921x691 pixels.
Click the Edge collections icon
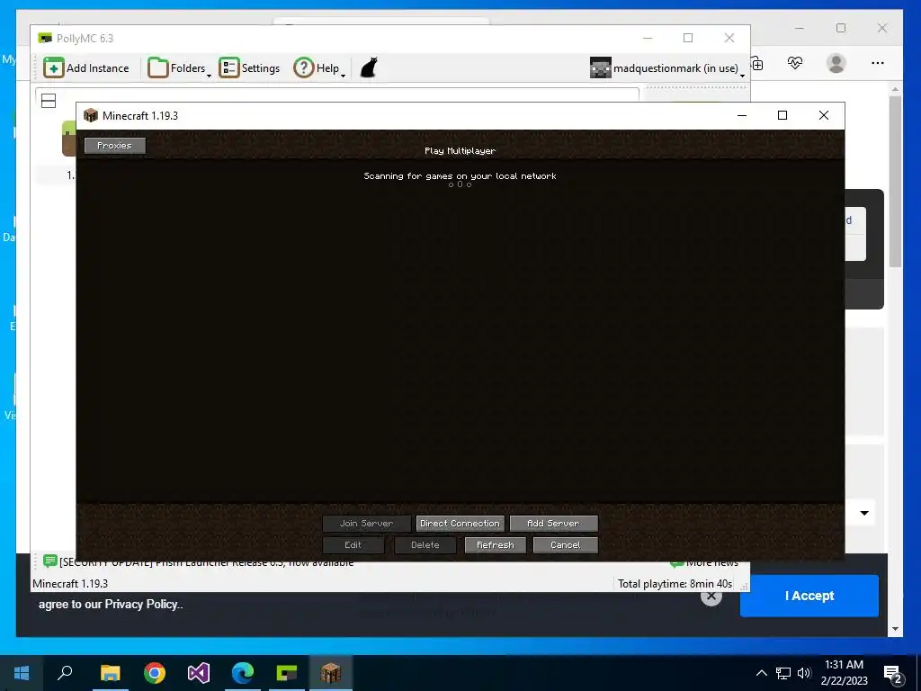pos(757,64)
